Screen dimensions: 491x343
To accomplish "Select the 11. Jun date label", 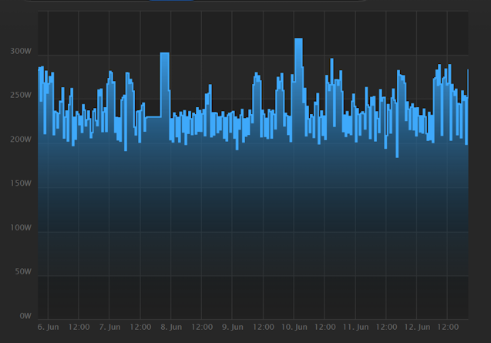I will point(355,327).
